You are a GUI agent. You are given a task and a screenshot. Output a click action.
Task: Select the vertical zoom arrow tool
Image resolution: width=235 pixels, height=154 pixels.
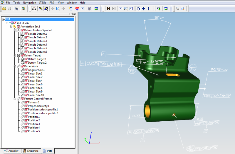coord(148,9)
